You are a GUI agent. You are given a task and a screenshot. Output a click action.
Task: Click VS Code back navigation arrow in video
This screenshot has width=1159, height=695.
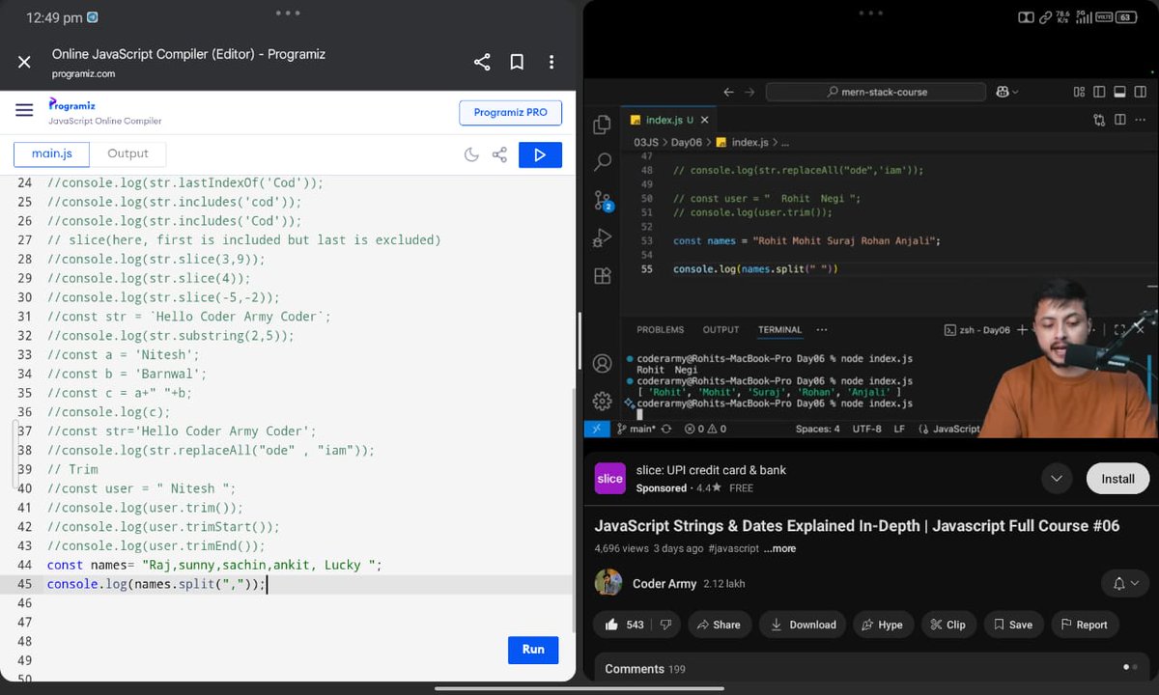pos(728,92)
